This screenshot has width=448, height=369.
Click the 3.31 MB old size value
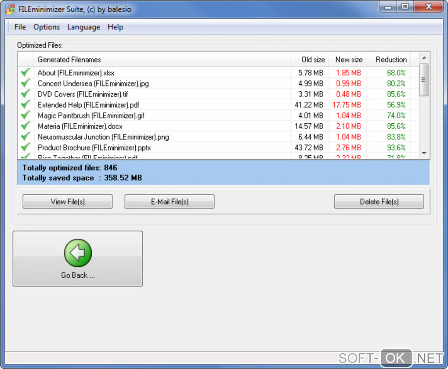pos(311,94)
